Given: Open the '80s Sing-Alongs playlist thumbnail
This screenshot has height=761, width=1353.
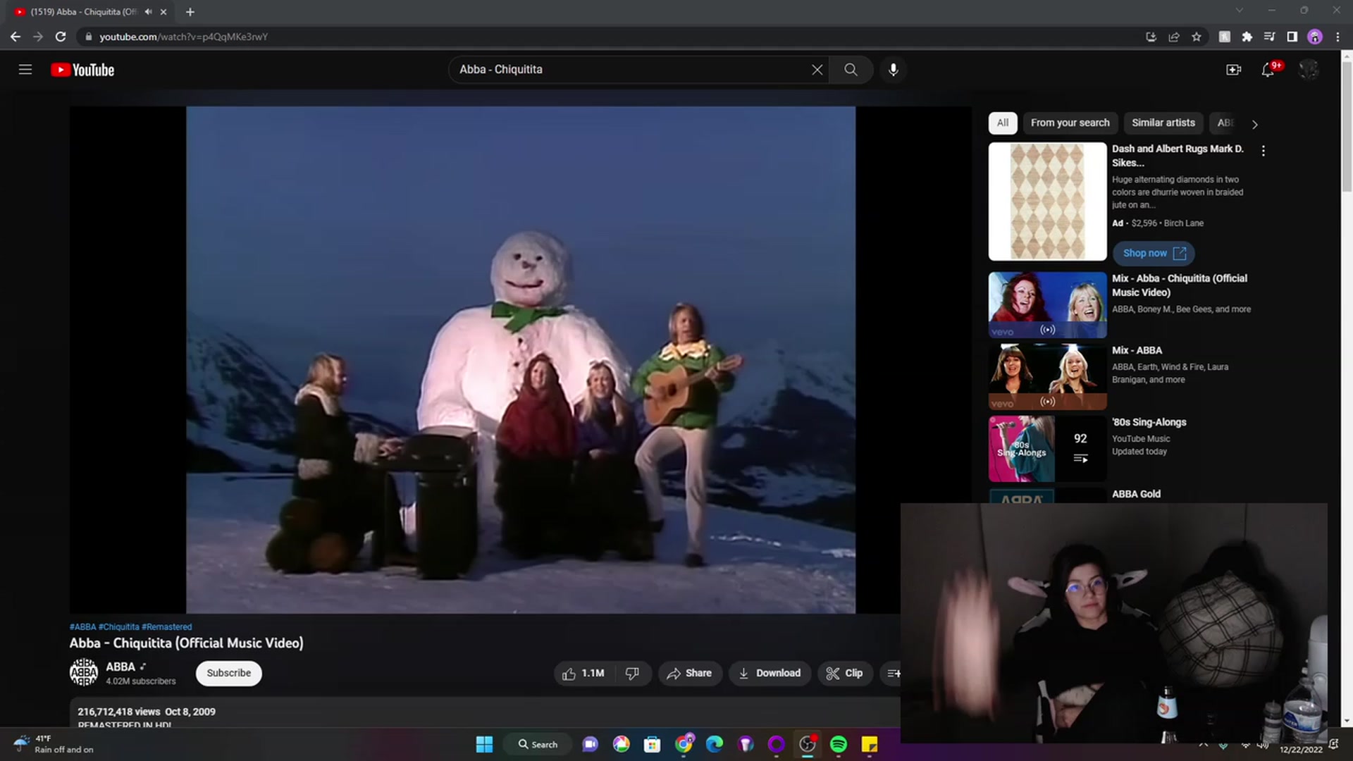Looking at the screenshot, I should tap(1047, 448).
